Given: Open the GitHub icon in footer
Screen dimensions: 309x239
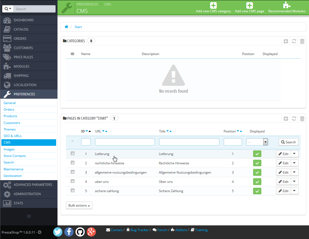Looking at the screenshot, I should point(80,232).
